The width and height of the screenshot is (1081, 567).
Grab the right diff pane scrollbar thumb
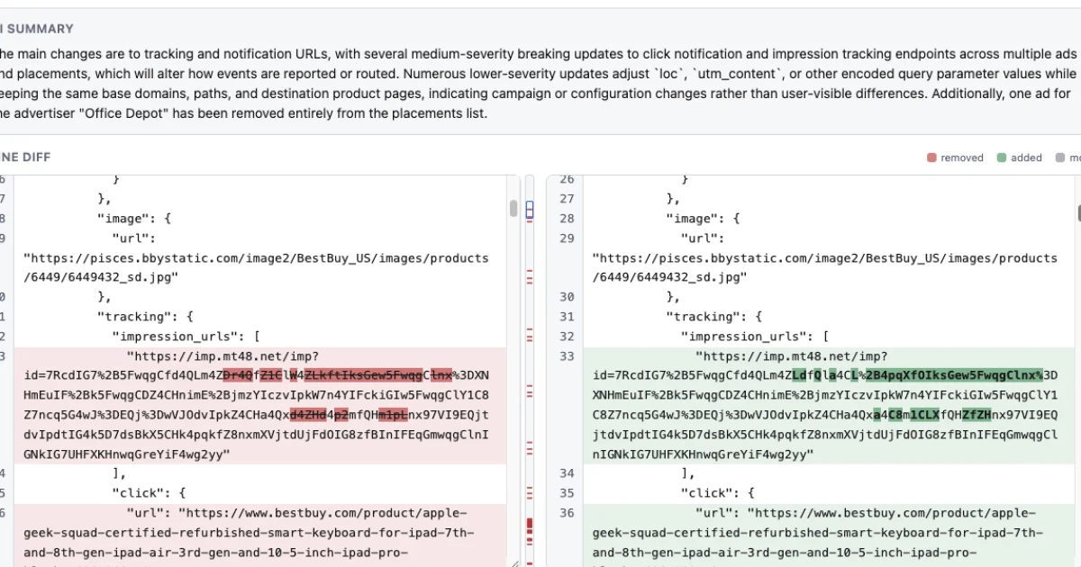(x=1078, y=212)
